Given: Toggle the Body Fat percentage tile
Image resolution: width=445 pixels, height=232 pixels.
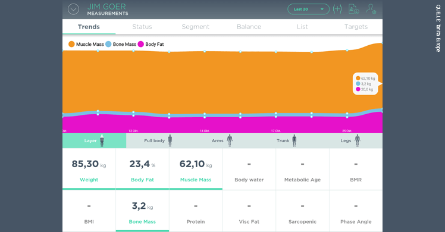Looking at the screenshot, I should pyautogui.click(x=142, y=169).
